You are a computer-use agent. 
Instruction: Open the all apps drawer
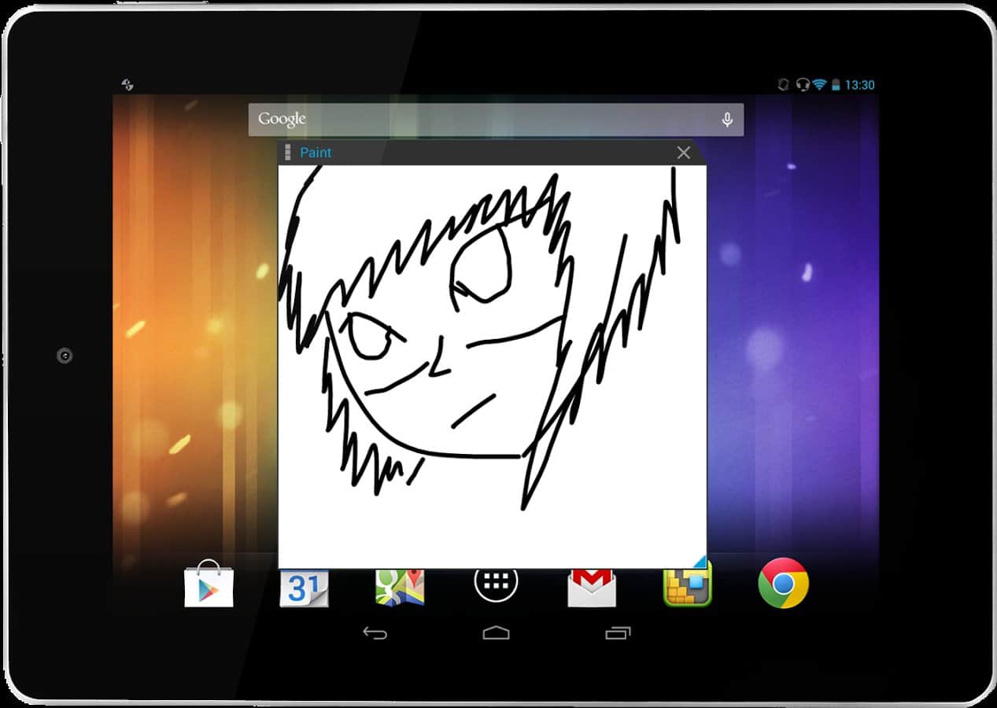click(x=496, y=583)
